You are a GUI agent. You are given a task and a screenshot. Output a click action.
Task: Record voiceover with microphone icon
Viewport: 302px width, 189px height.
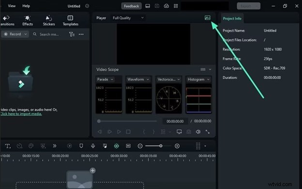[x=93, y=146]
